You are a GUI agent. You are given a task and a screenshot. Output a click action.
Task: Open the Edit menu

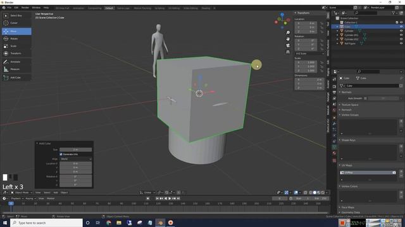click(x=16, y=8)
